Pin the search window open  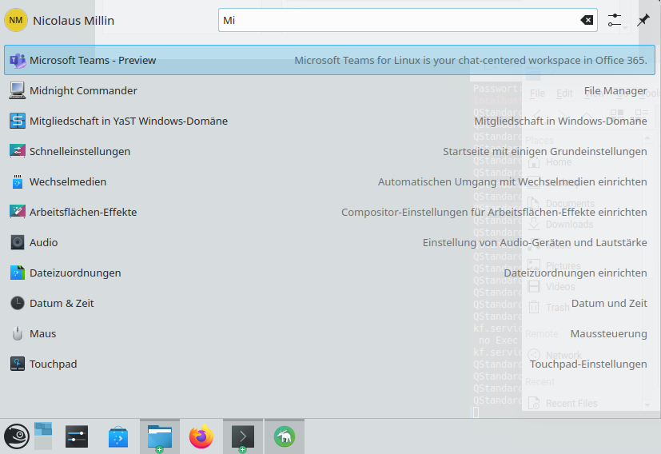643,20
